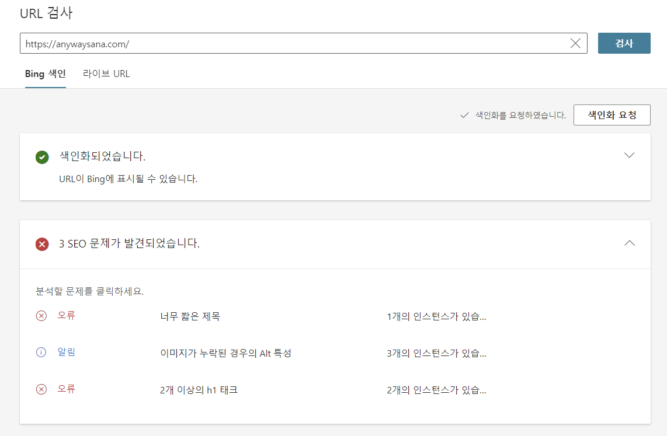
Task: Click inside the URL input field
Action: tap(234, 43)
